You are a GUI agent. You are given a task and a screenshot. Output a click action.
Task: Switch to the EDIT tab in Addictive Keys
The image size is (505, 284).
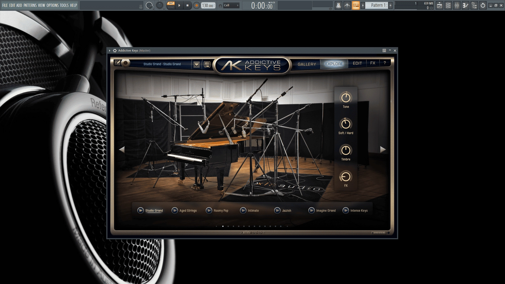click(357, 63)
